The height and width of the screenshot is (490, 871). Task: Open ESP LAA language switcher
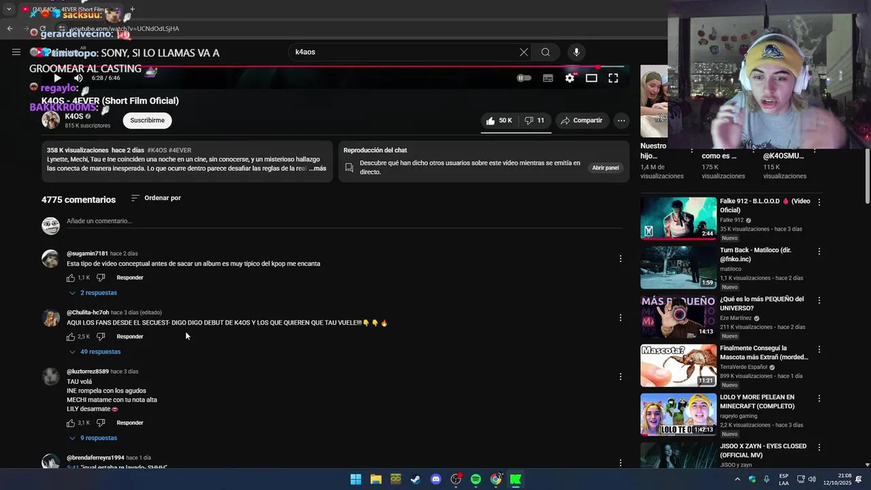784,479
